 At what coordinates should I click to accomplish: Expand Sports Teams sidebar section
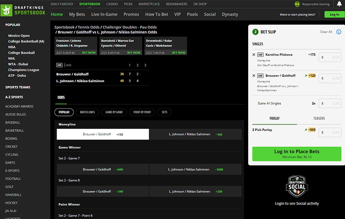pos(18,87)
